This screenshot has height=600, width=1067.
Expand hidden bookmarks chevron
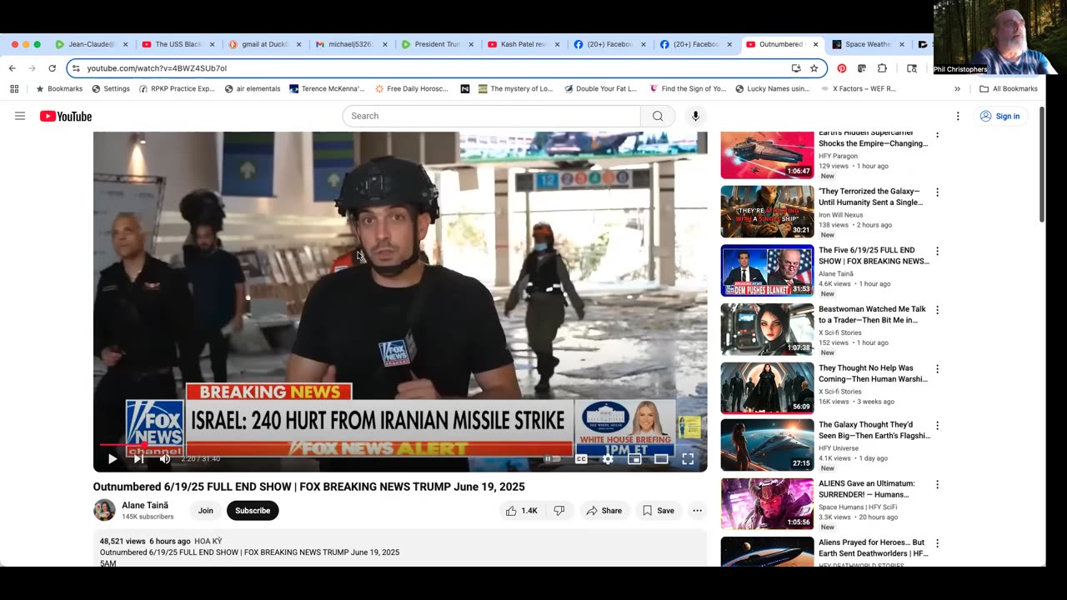click(957, 88)
